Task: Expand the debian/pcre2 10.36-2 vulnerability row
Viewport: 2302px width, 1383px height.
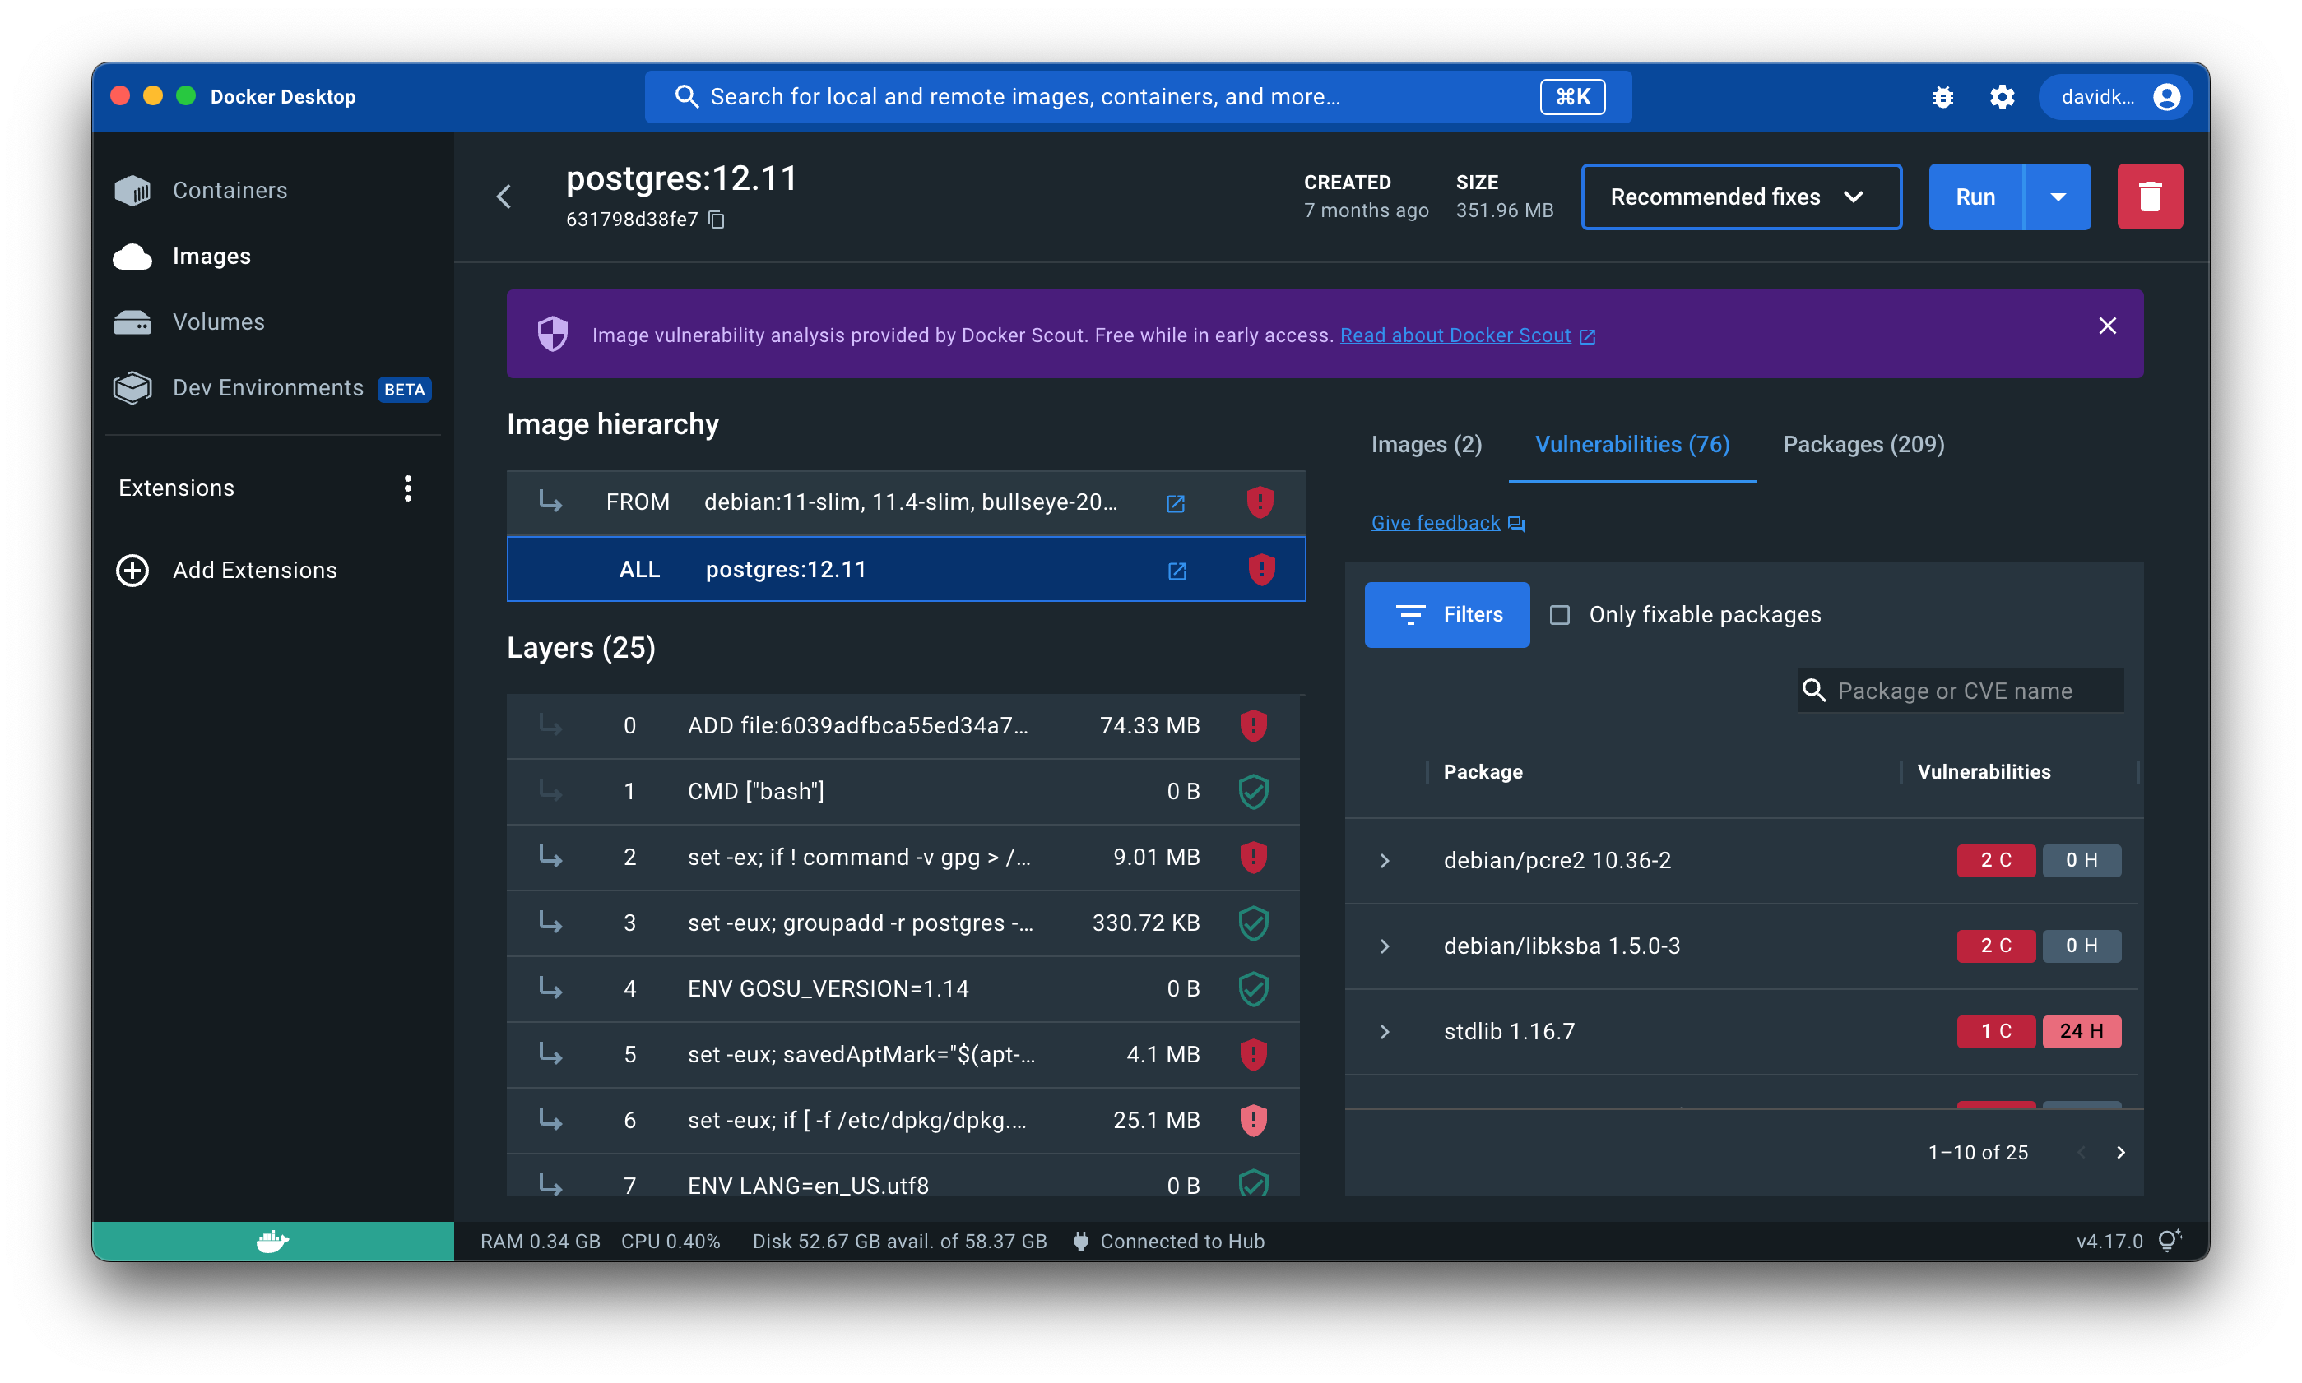Action: tap(1385, 859)
